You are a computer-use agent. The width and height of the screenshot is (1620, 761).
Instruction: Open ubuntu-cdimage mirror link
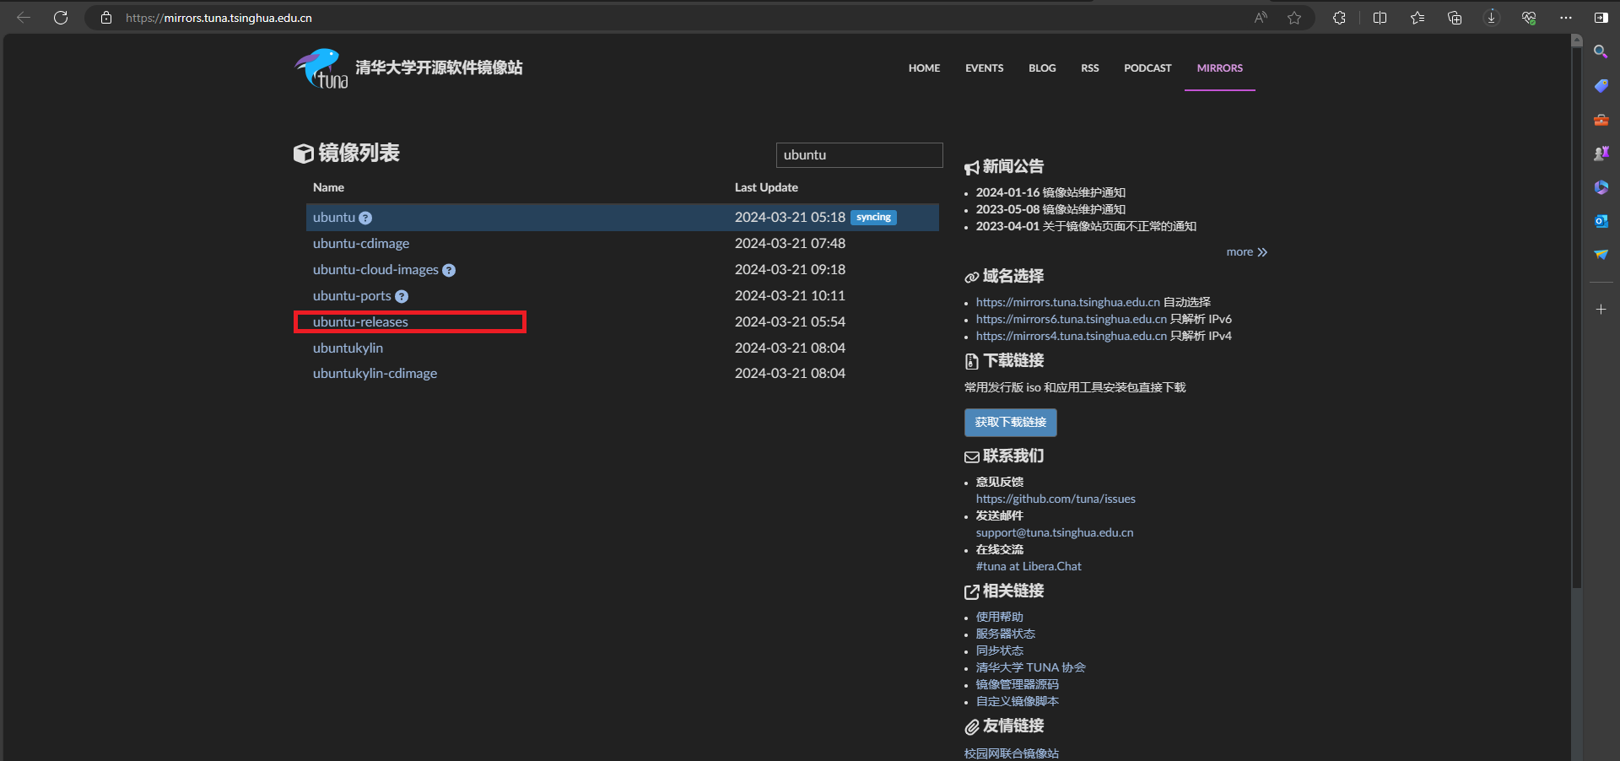(361, 244)
